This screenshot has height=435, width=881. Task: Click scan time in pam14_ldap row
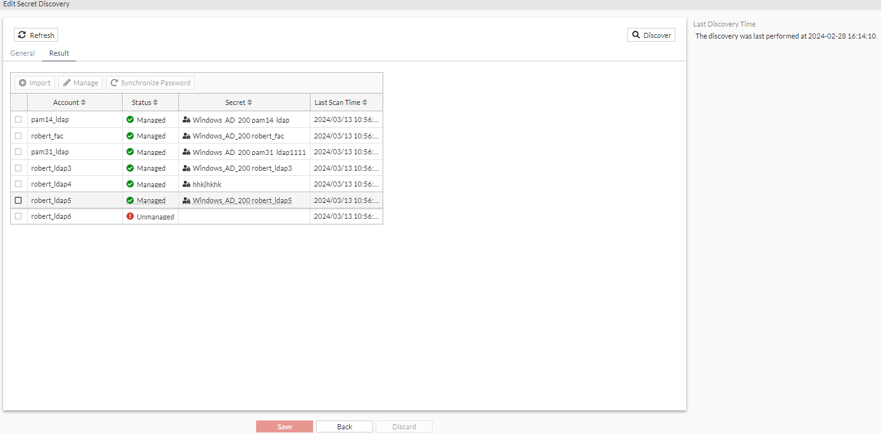347,119
